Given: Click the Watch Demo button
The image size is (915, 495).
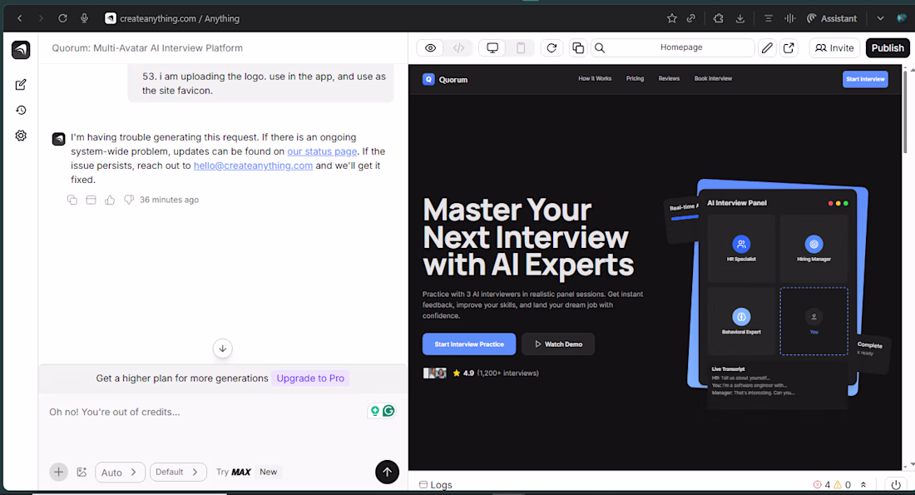Looking at the screenshot, I should coord(558,344).
